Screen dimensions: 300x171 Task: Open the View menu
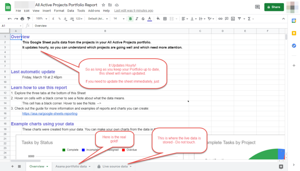36,11
